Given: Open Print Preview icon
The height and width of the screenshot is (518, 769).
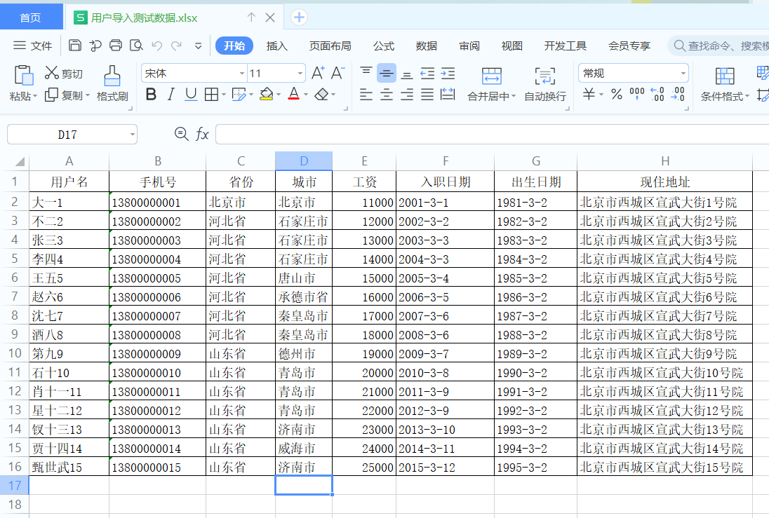Looking at the screenshot, I should pos(136,46).
